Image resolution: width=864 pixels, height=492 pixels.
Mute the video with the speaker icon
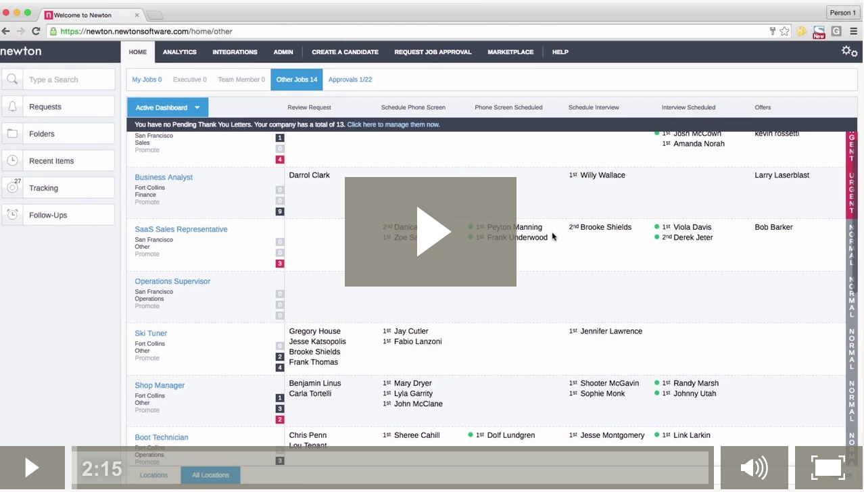click(x=754, y=468)
